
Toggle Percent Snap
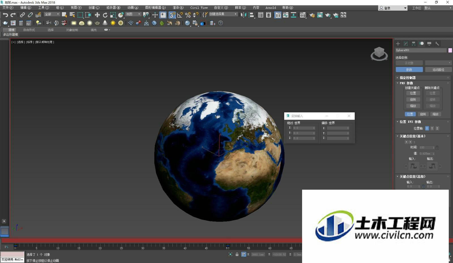coord(188,15)
